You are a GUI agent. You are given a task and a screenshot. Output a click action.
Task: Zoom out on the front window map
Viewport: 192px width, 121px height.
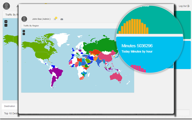click(24, 34)
